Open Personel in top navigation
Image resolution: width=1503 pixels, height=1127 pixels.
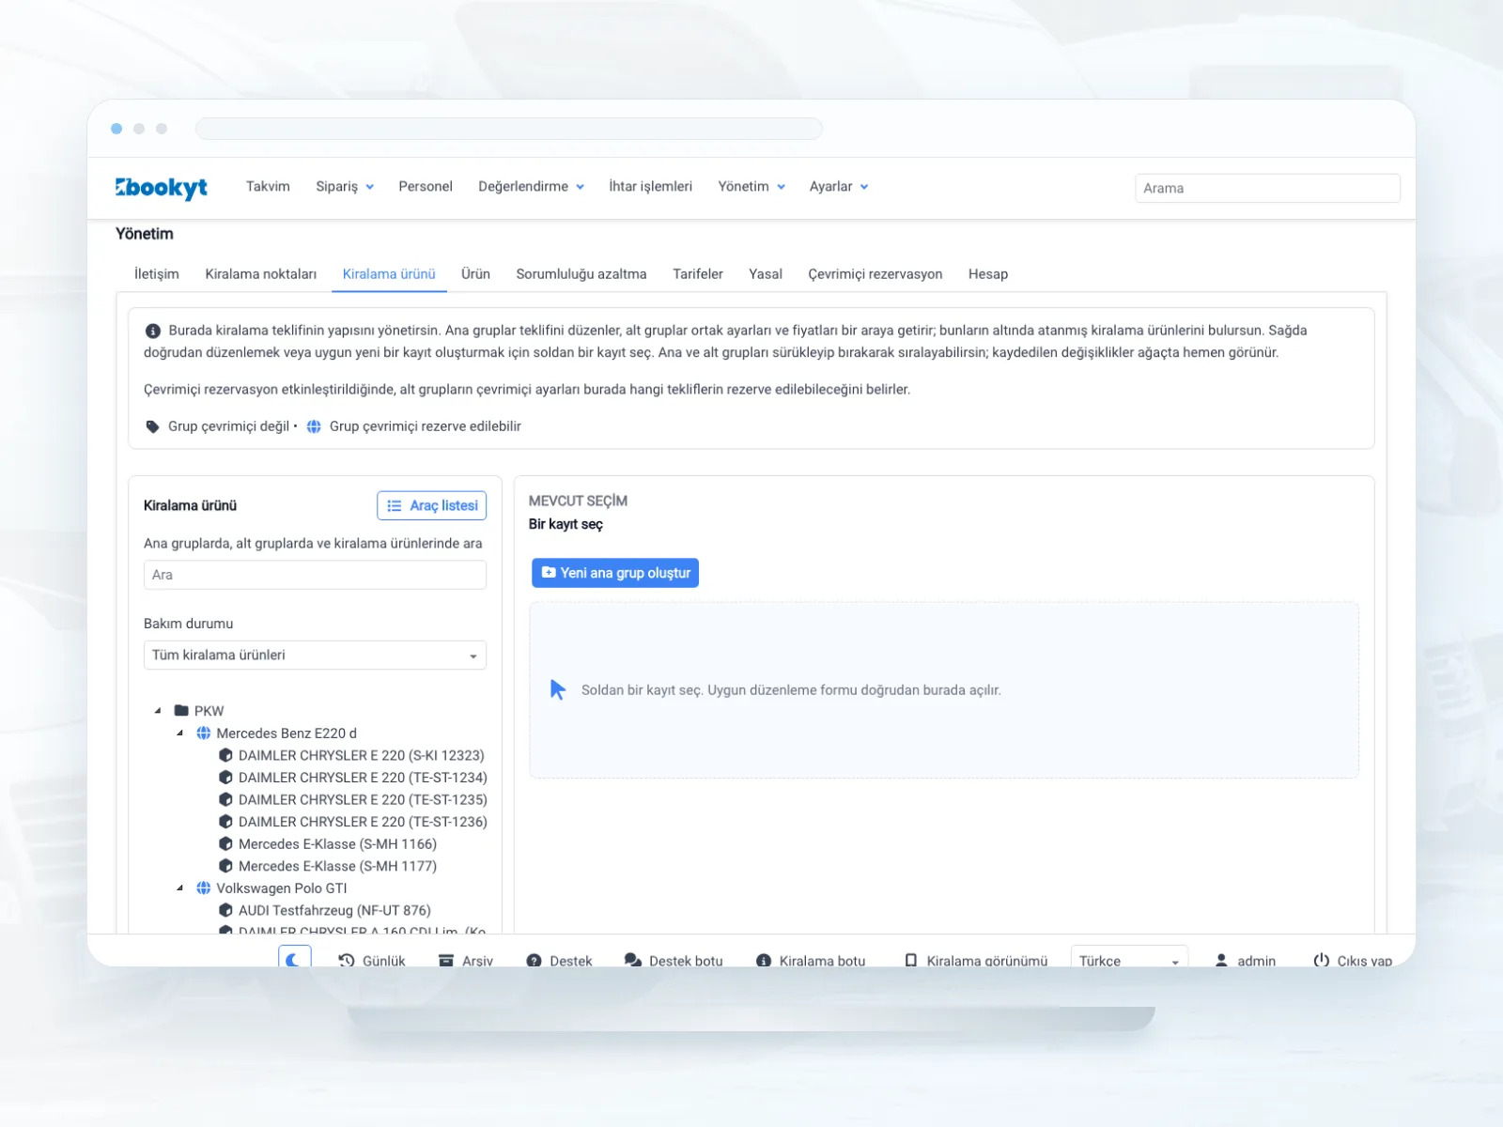click(x=426, y=187)
